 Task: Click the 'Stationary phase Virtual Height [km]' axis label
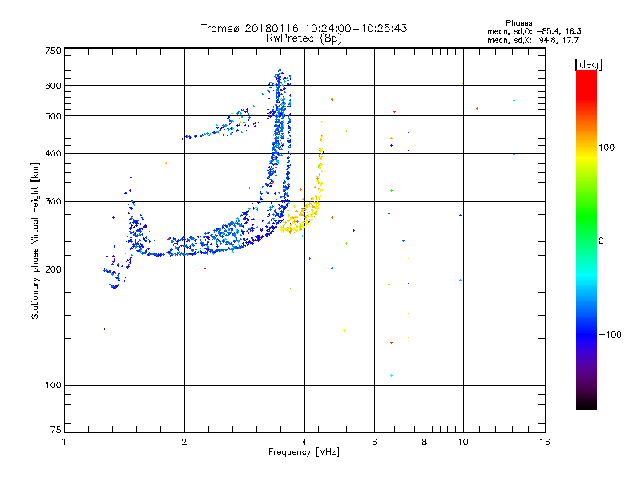35,240
